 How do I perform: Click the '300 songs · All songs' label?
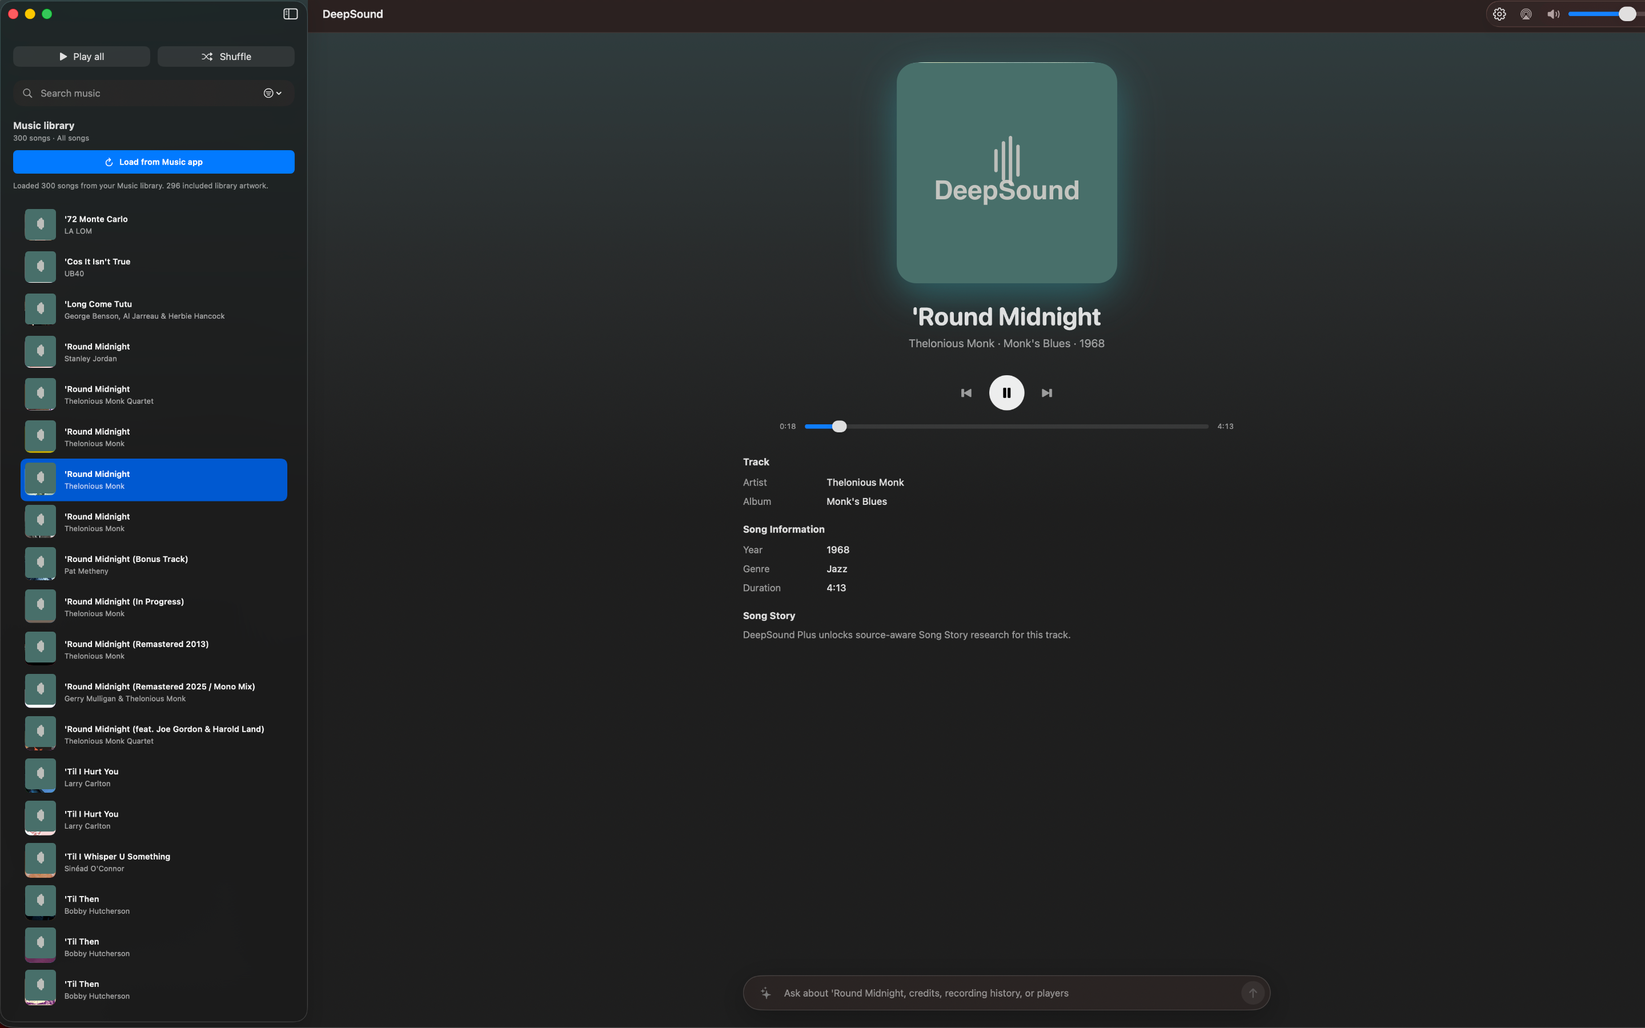point(51,138)
